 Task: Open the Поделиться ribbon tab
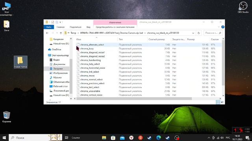click(75, 27)
